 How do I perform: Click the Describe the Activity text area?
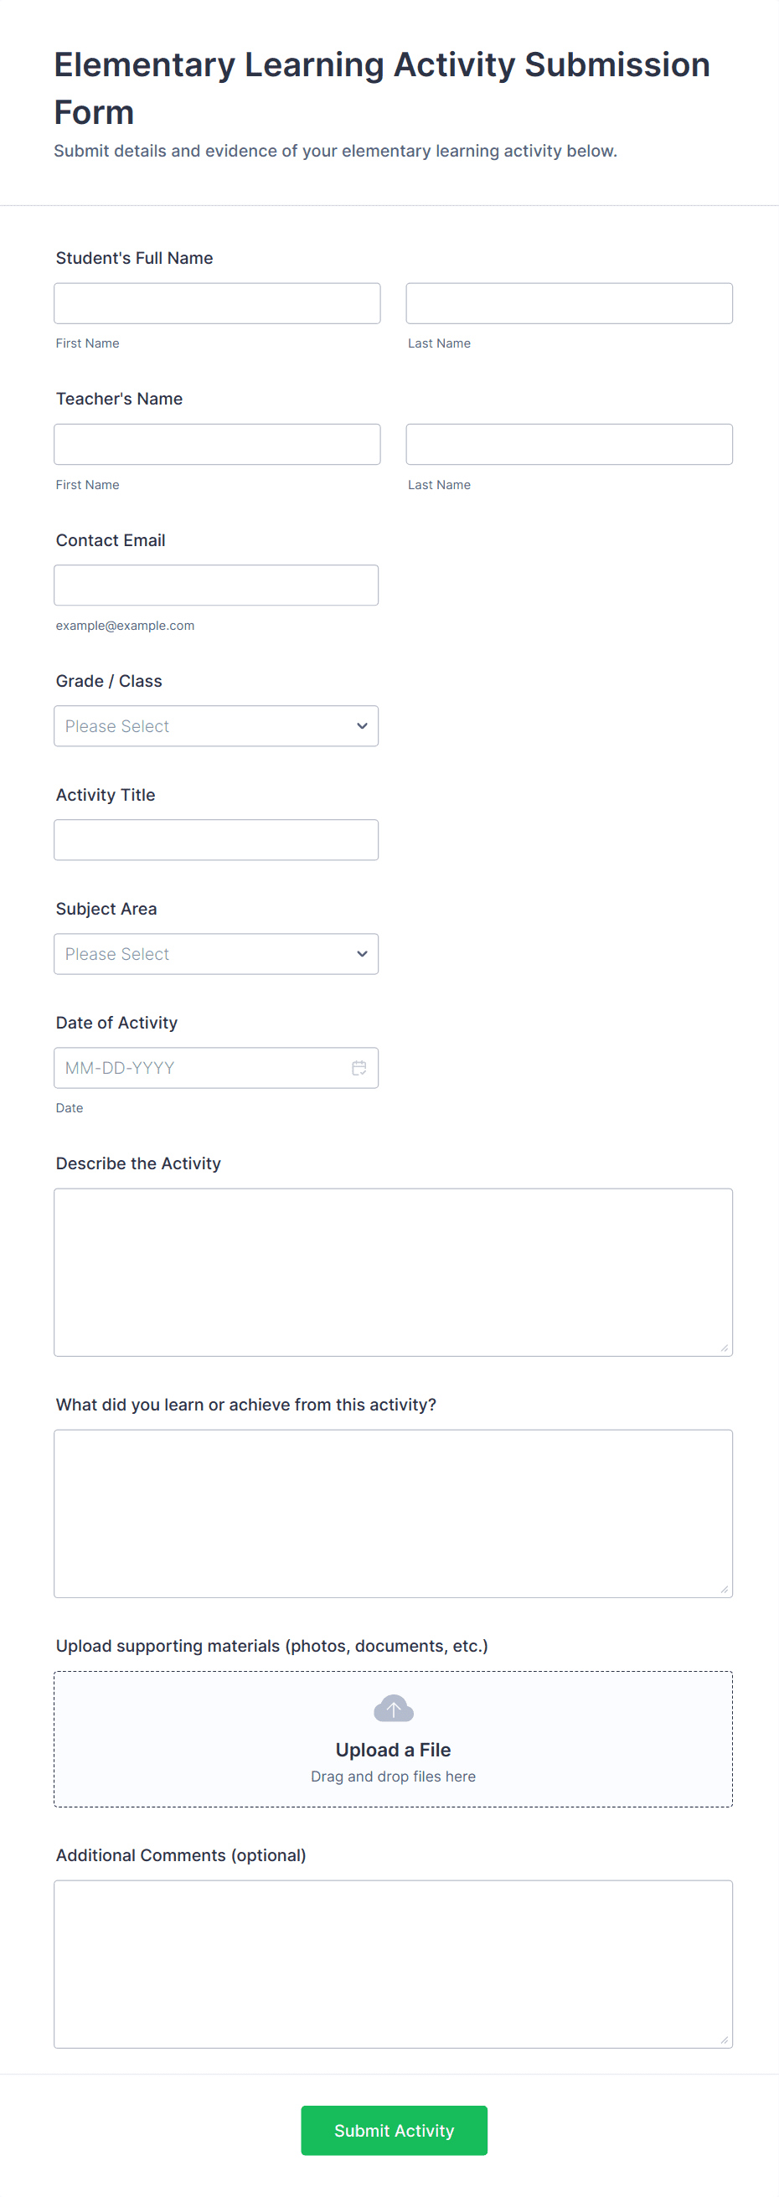pos(393,1271)
